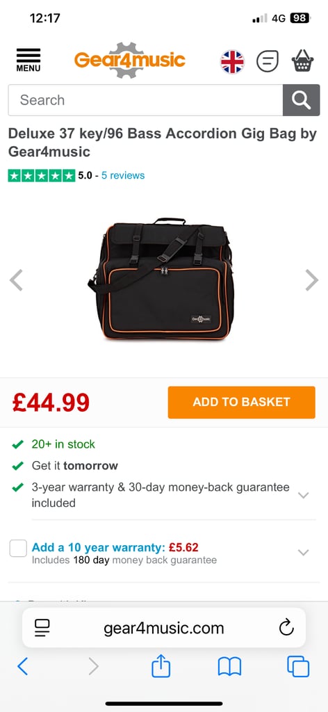Tick the Add a 10 year warranty checkbox
Viewport: 328px width, 712px height.
point(18,549)
